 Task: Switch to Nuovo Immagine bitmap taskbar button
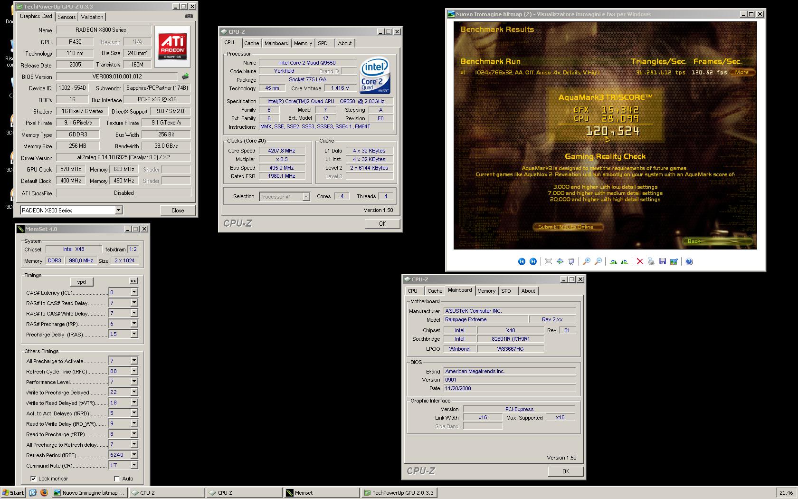[x=89, y=493]
